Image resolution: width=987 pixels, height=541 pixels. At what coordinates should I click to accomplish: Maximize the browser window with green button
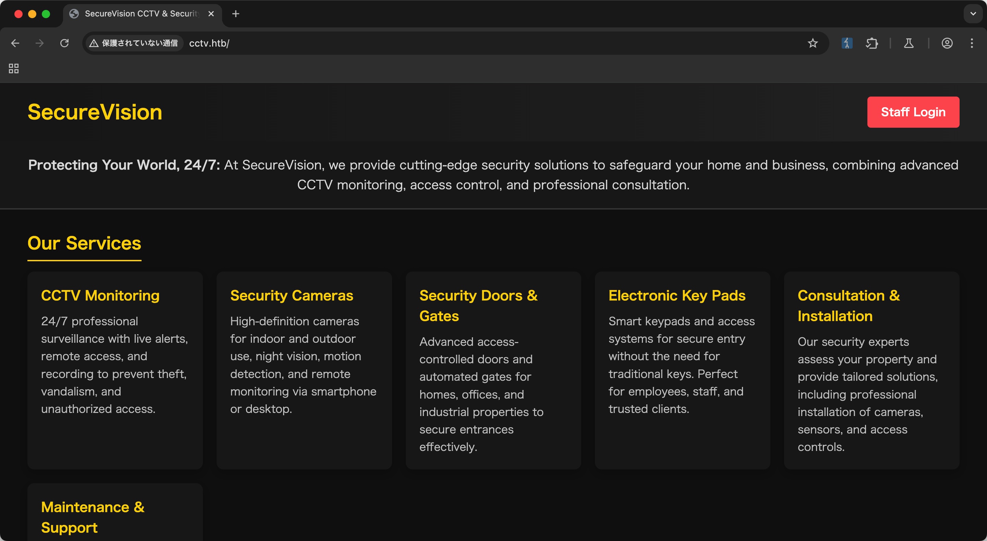pos(46,14)
